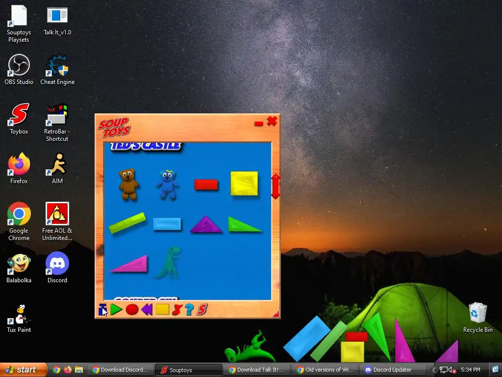Click the purple rewind arrows in Souptoys
Screen dimensions: 502x377
pyautogui.click(x=147, y=310)
